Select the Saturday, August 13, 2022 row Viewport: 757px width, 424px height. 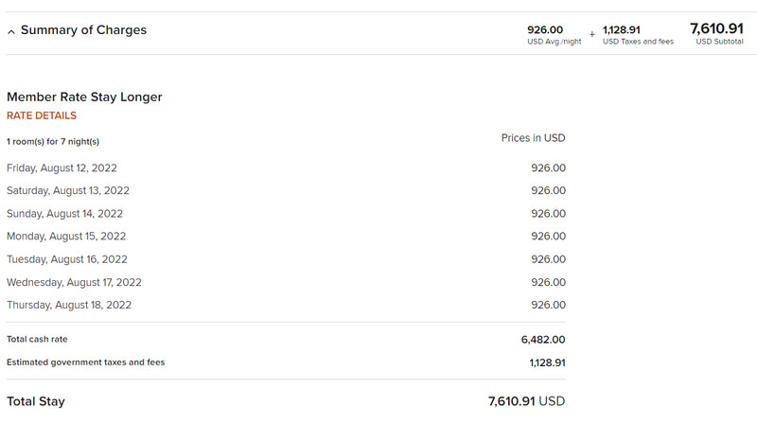[x=286, y=191]
